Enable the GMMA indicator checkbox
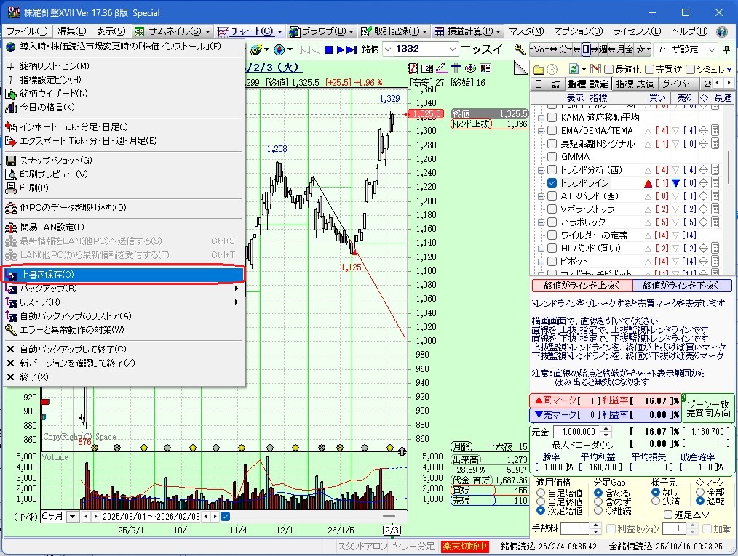 pos(552,156)
